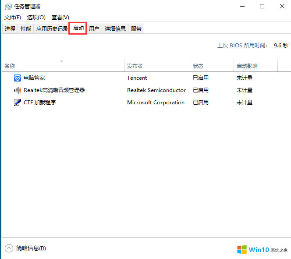The height and width of the screenshot is (259, 291).
Task: Open the 查看(V) menu
Action: [x=60, y=18]
